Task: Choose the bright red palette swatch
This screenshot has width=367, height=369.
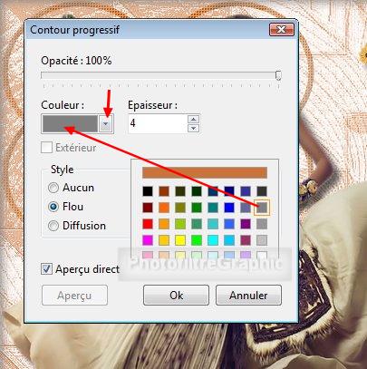Action: [148, 224]
